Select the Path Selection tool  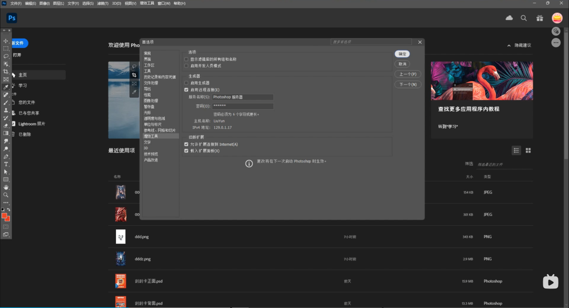(x=6, y=172)
